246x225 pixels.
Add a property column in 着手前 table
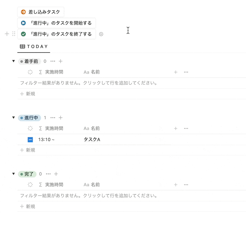(x=176, y=72)
